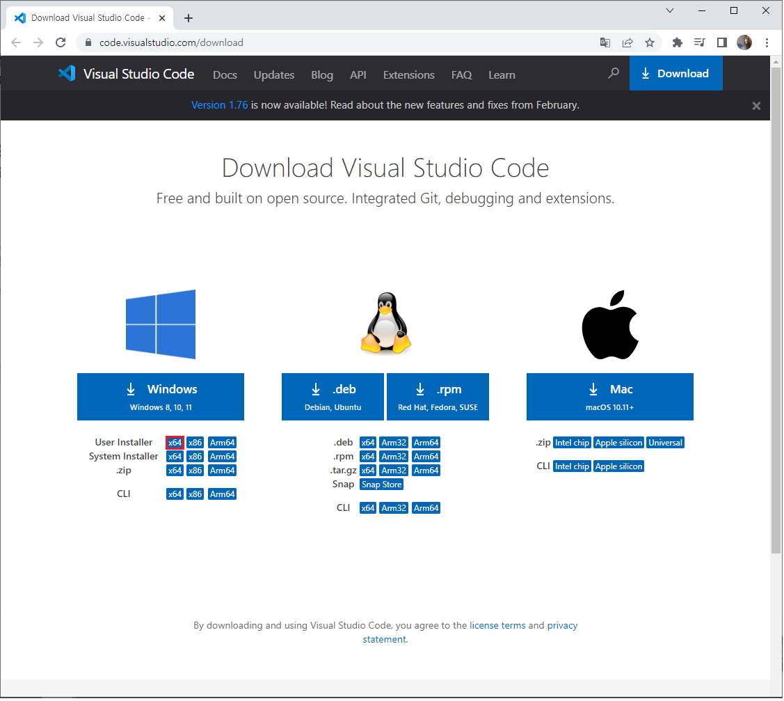Download Linux CLI Arm64
The width and height of the screenshot is (784, 701).
point(426,508)
